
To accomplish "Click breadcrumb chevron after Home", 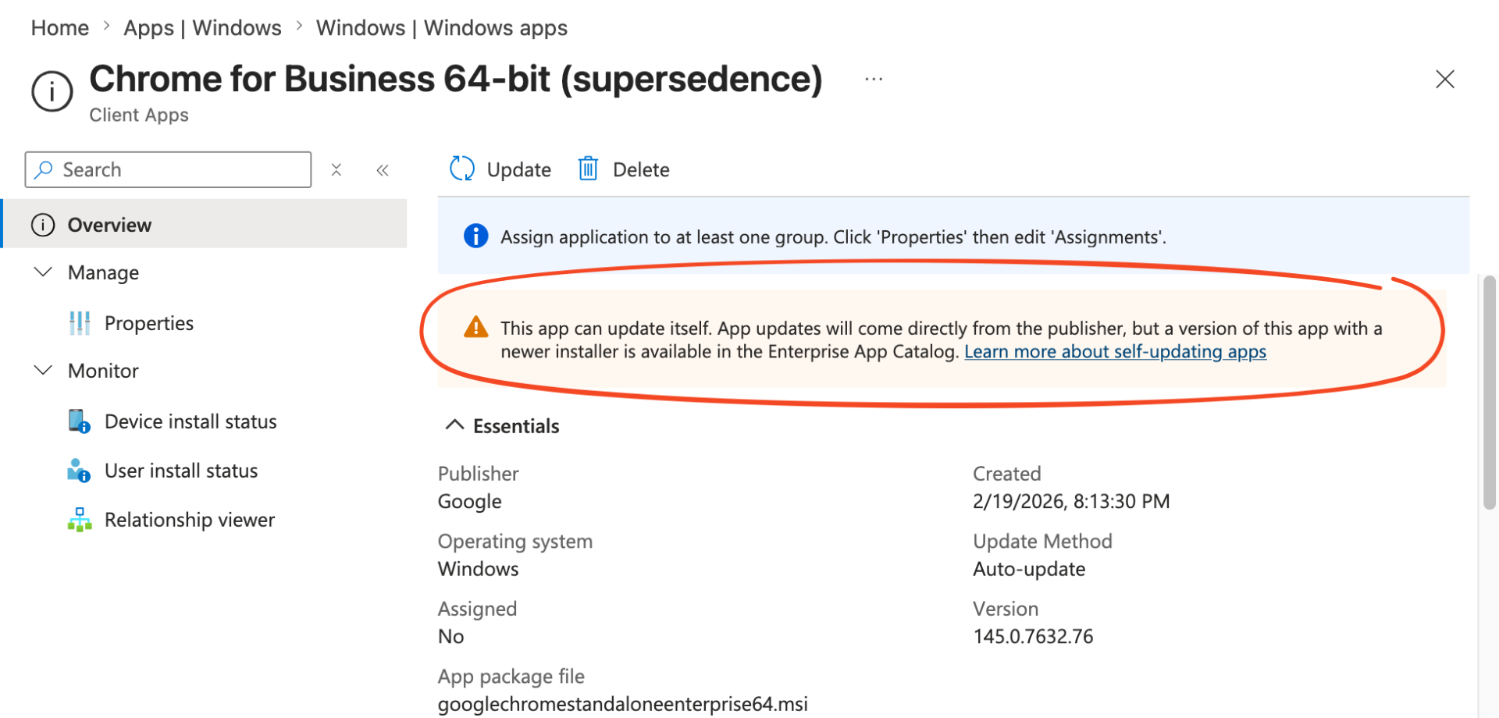I will (107, 27).
